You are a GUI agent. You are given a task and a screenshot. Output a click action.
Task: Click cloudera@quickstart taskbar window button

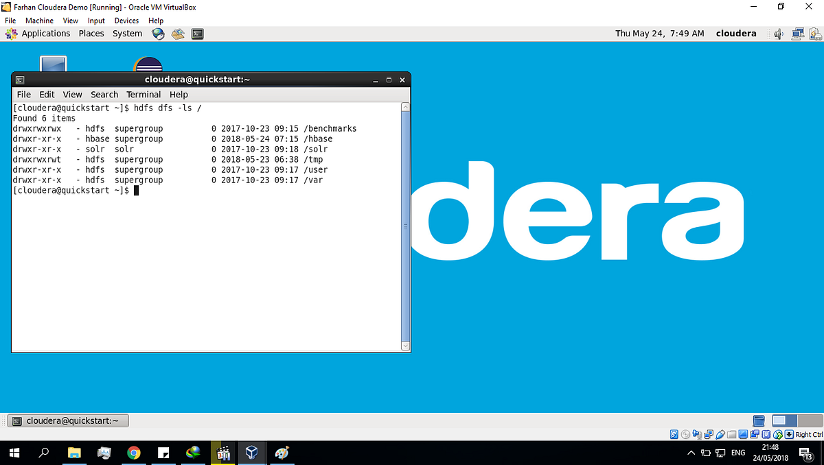coord(69,420)
